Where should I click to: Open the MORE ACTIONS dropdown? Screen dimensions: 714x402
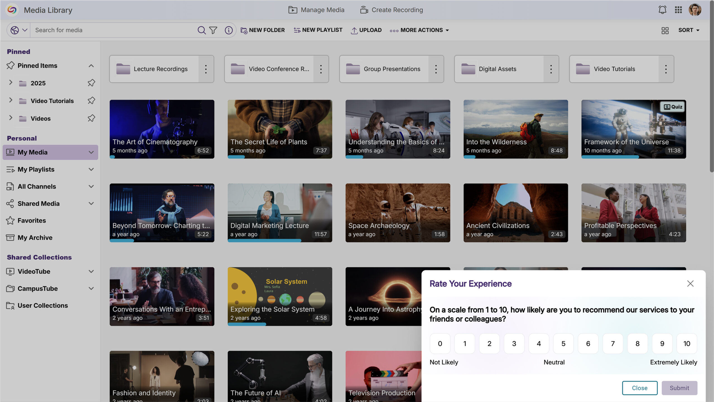(419, 30)
